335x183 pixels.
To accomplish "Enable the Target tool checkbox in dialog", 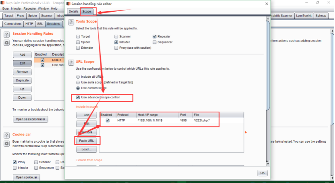I will [x=78, y=37].
